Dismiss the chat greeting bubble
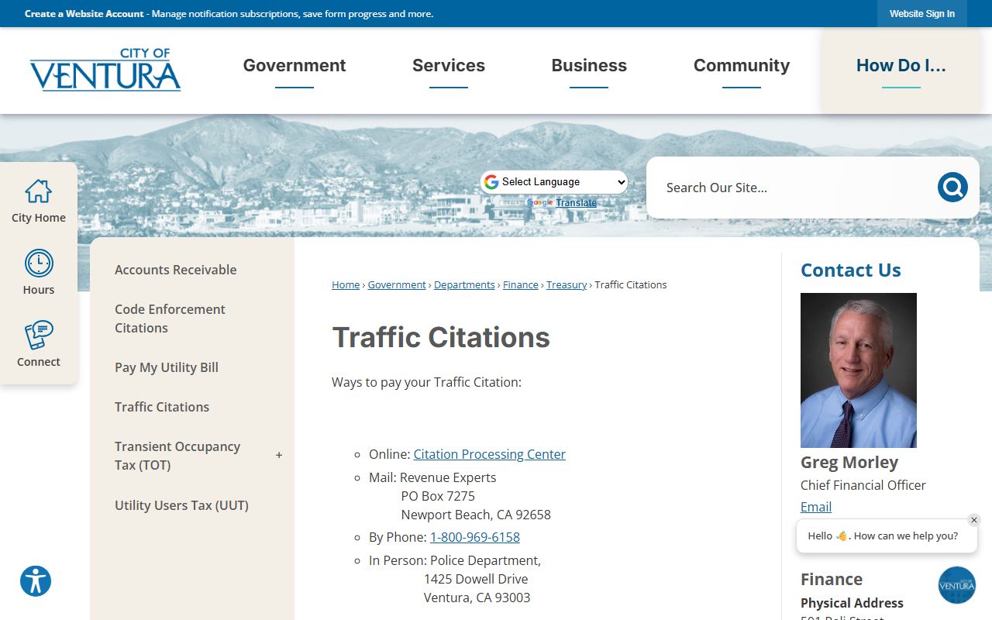 click(x=974, y=520)
